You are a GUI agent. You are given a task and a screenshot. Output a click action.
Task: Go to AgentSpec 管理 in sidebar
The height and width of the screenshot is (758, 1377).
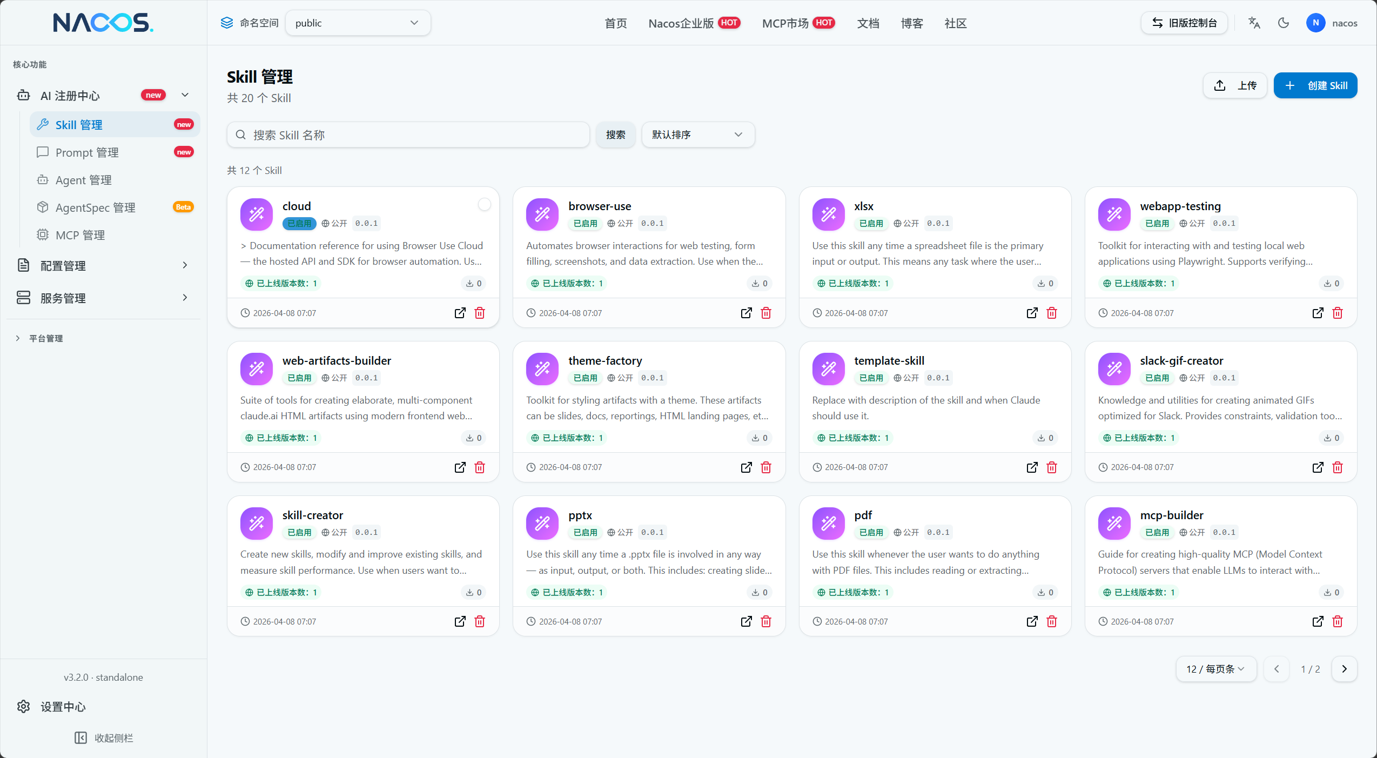[x=115, y=207]
